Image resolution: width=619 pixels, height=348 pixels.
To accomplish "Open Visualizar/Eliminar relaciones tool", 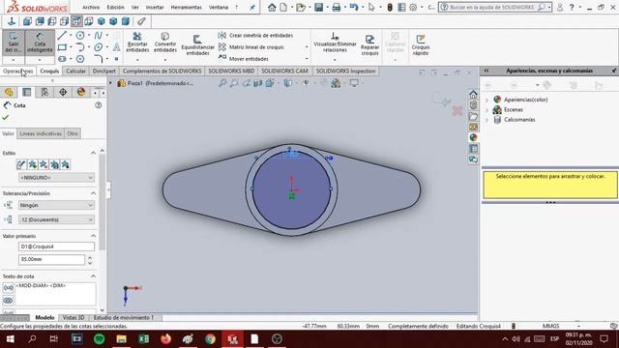I will tap(335, 43).
